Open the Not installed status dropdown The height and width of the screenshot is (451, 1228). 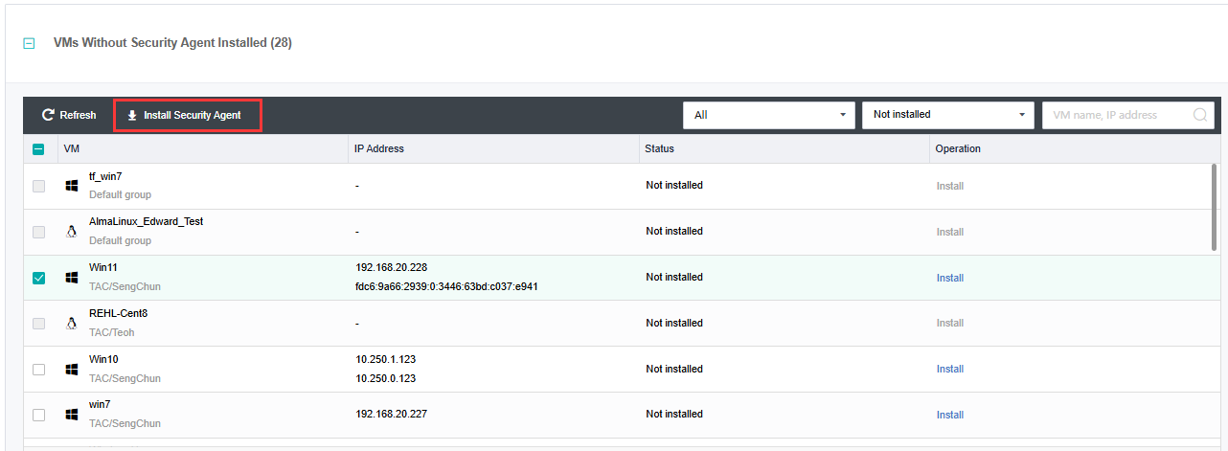947,115
